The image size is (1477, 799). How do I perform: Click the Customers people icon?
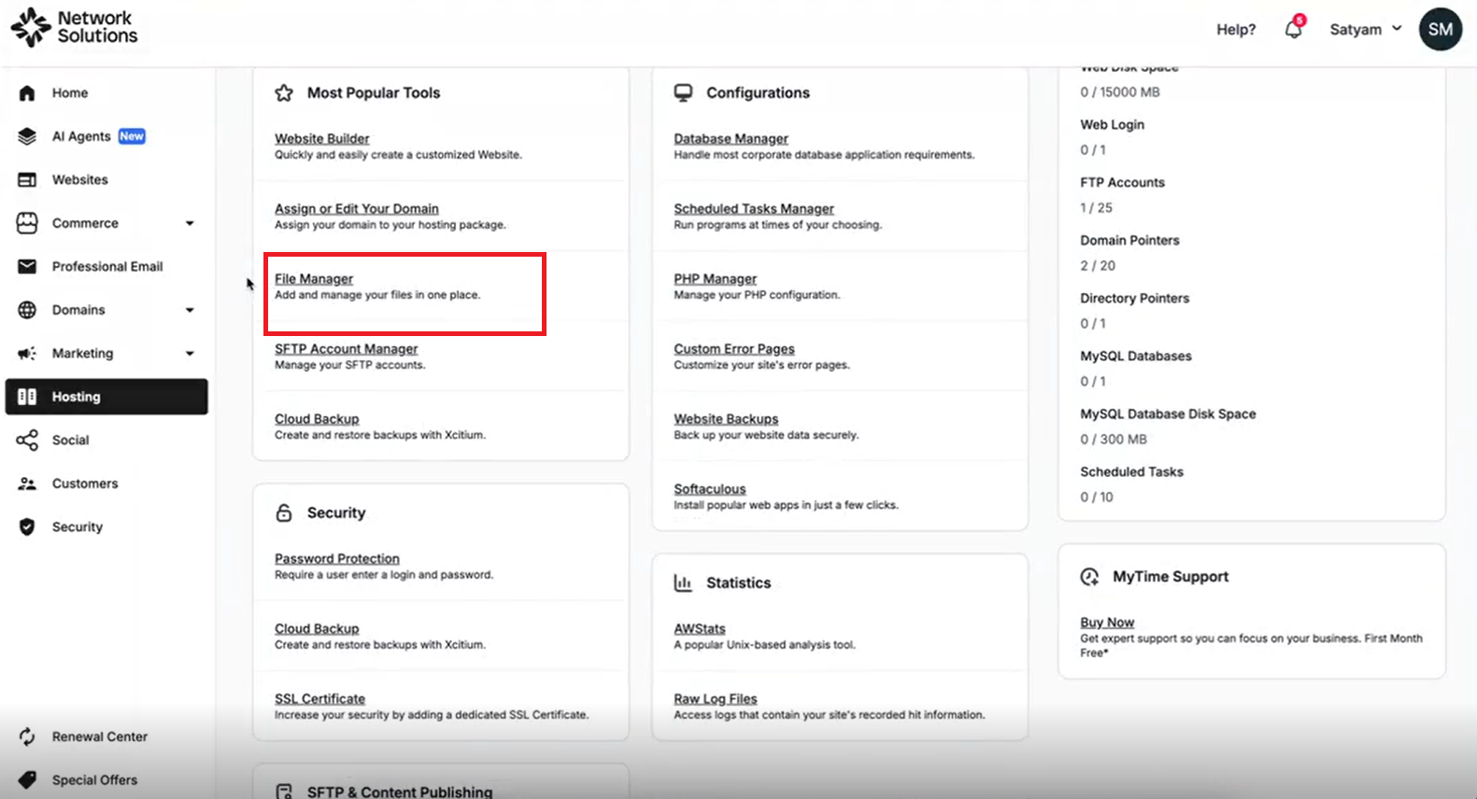[27, 484]
